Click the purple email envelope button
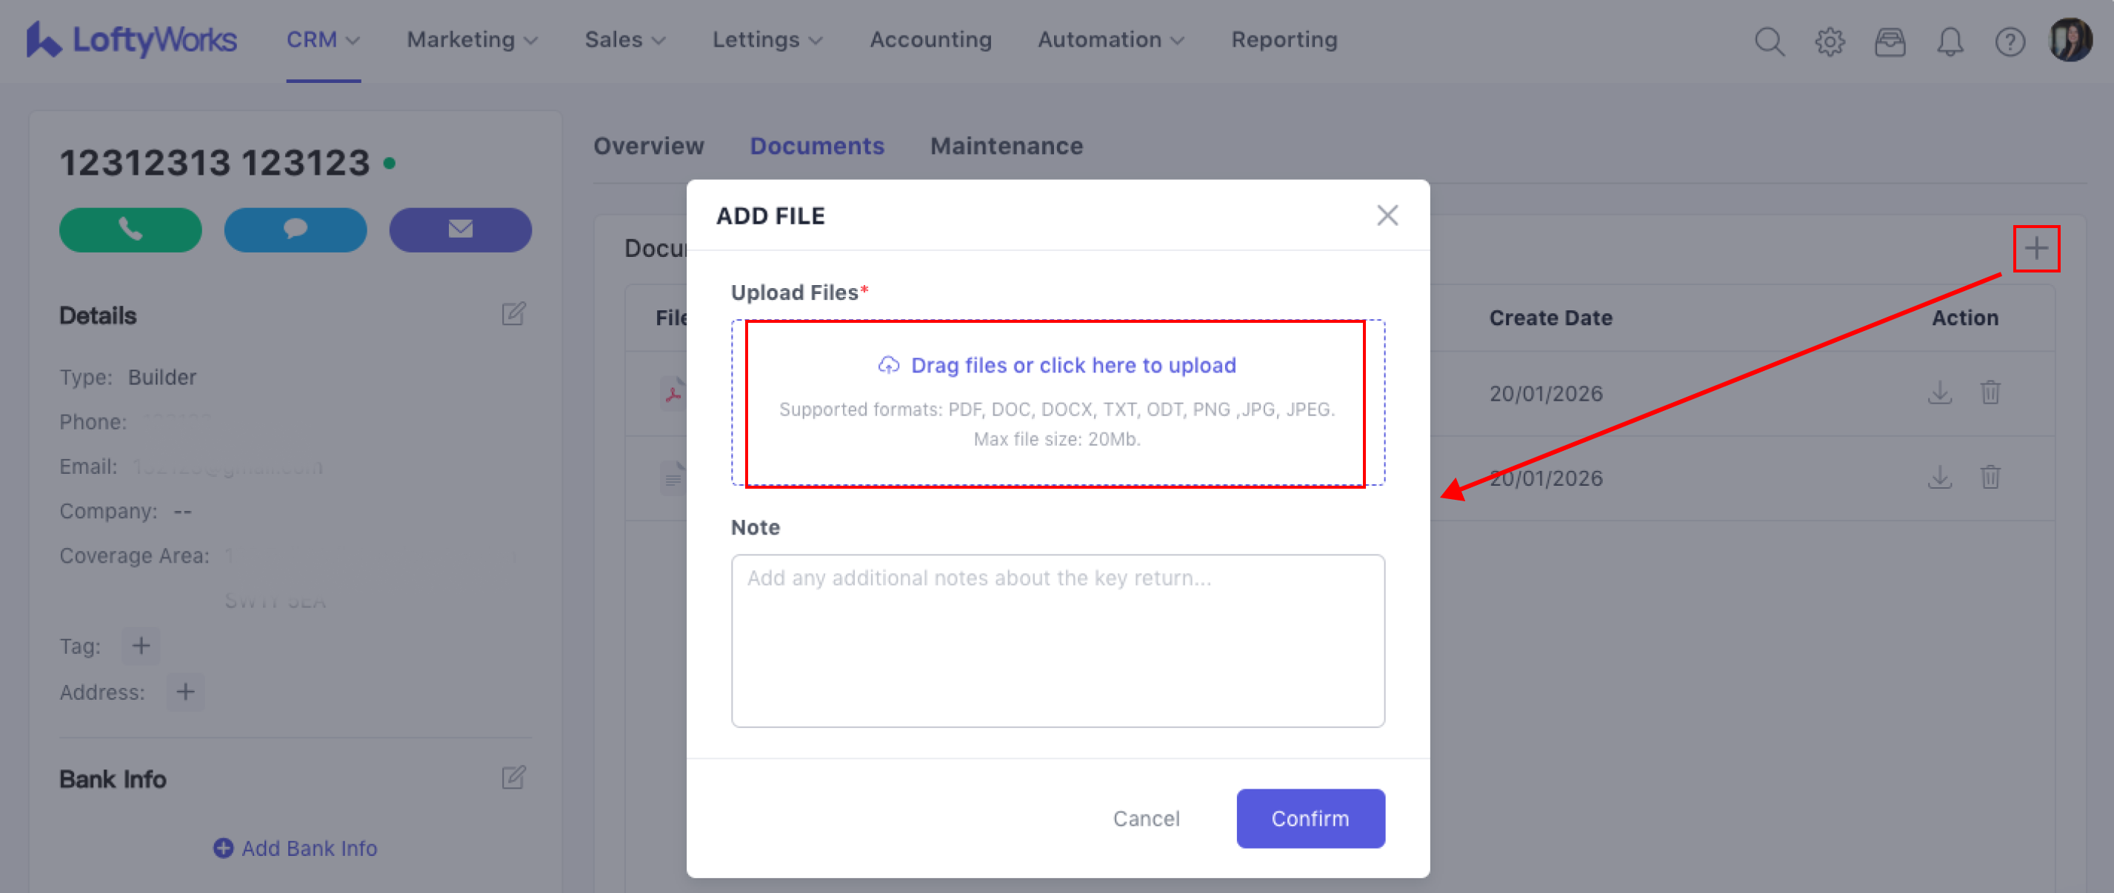 click(x=459, y=229)
